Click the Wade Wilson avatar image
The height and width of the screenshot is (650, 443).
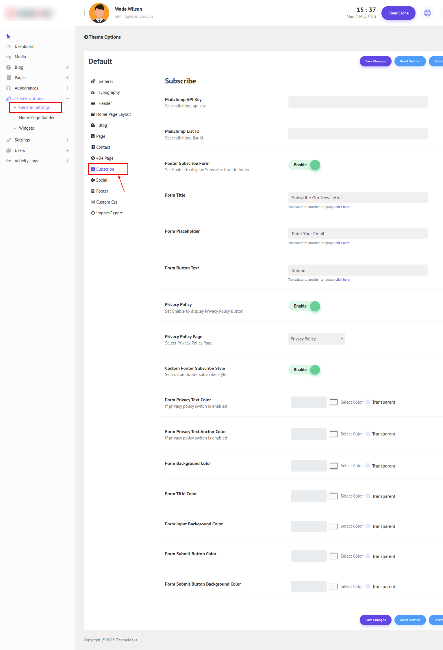99,13
